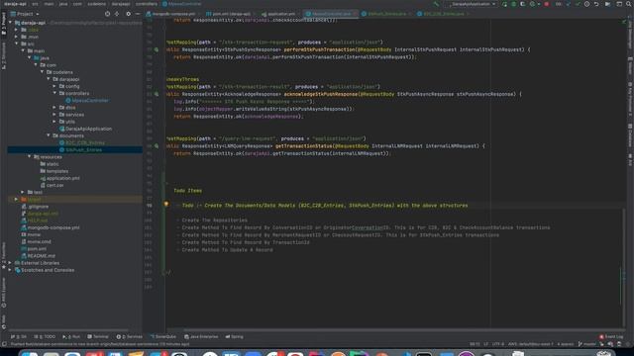This screenshot has width=634, height=356.
Task: Open the TODO tool window button
Action: [45, 336]
